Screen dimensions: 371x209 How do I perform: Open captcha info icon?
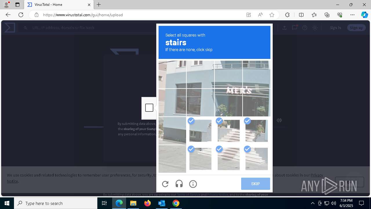coord(193,184)
